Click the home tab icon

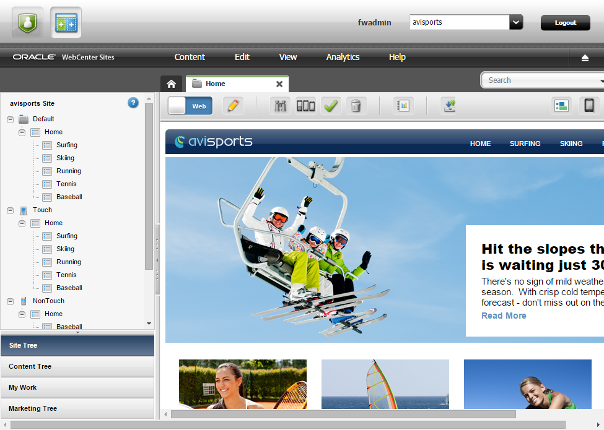[172, 84]
